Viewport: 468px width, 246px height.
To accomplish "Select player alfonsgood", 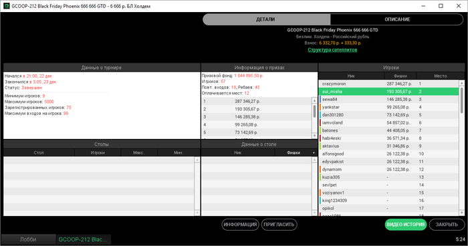I will [389, 154].
